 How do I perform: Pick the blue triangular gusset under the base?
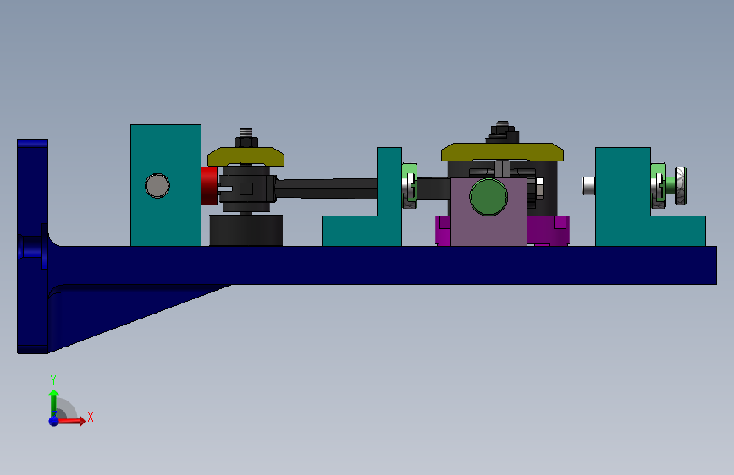click(117, 308)
